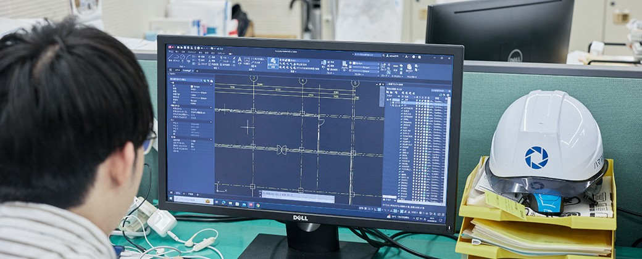The height and width of the screenshot is (259, 642).
Task: Click the Settings gear in layer panel
Action: [448, 96]
